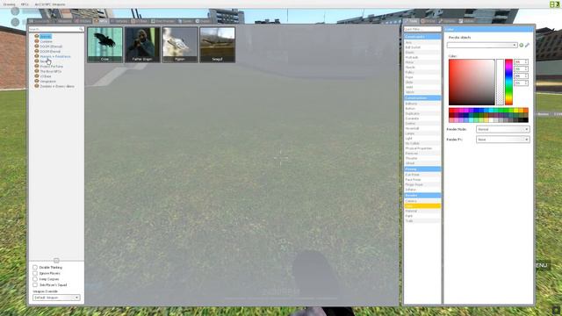The height and width of the screenshot is (316, 562).
Task: Select Zombies + Enemy Aliens category
Action: (57, 86)
